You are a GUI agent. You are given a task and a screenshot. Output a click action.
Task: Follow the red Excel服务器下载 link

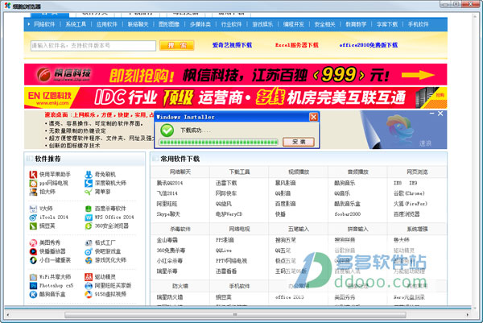pyautogui.click(x=296, y=45)
